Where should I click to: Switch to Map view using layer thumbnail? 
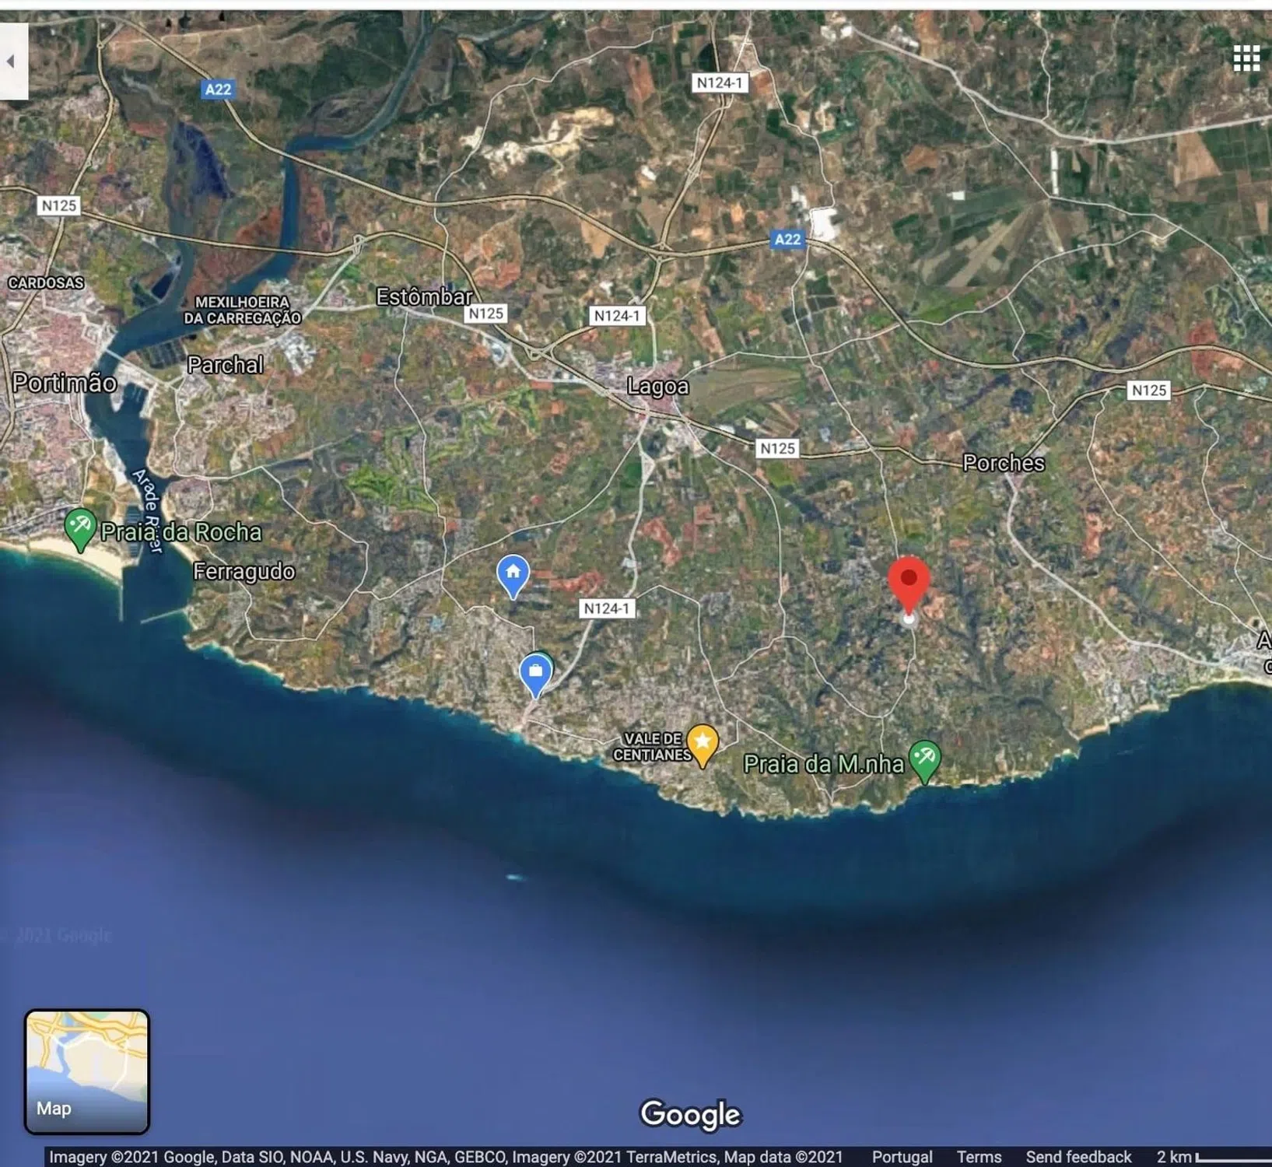pyautogui.click(x=86, y=1071)
